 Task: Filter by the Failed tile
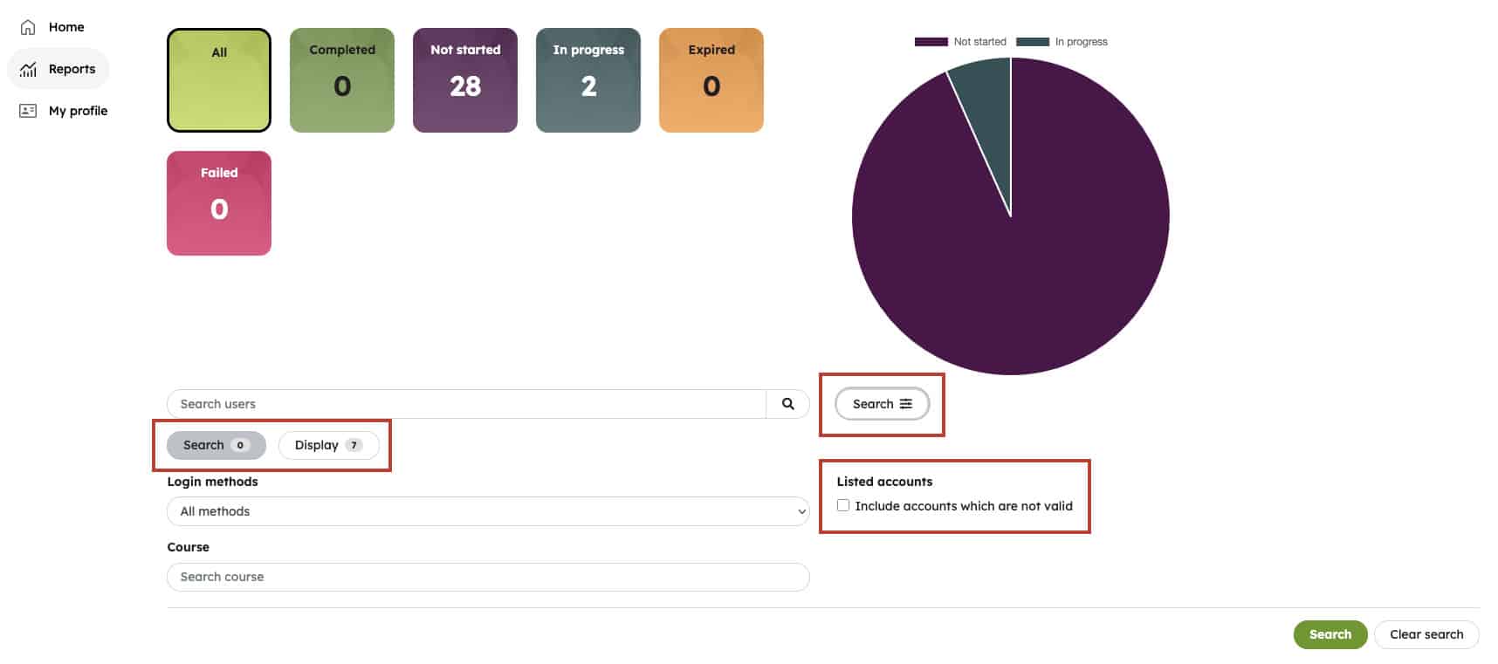[219, 203]
